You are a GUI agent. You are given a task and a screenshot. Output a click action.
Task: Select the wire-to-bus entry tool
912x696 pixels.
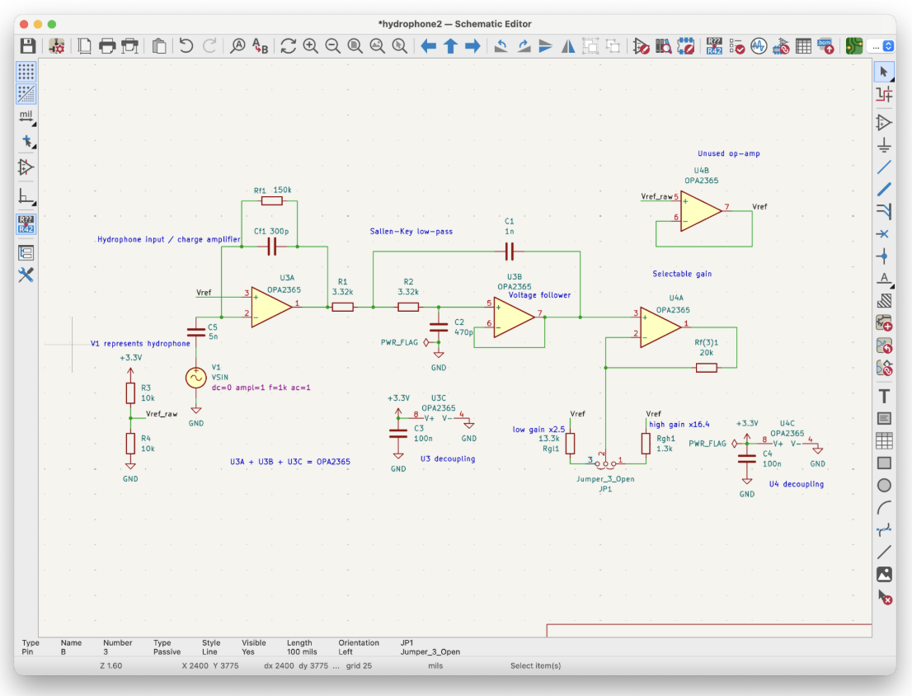[884, 212]
